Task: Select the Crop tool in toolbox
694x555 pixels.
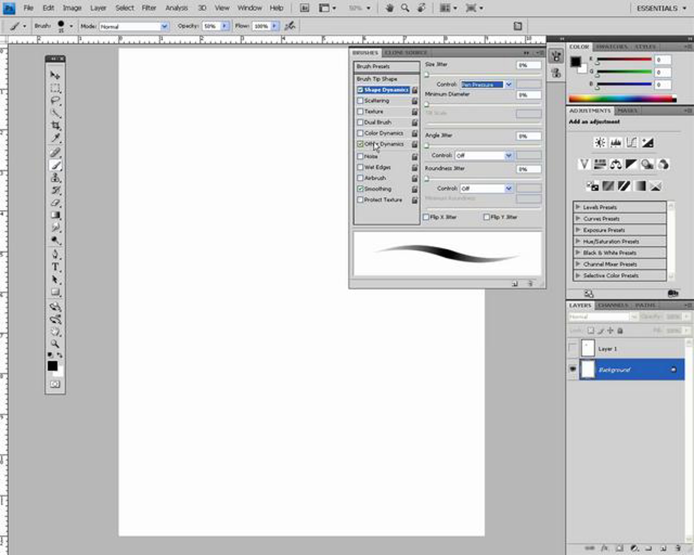Action: click(55, 125)
